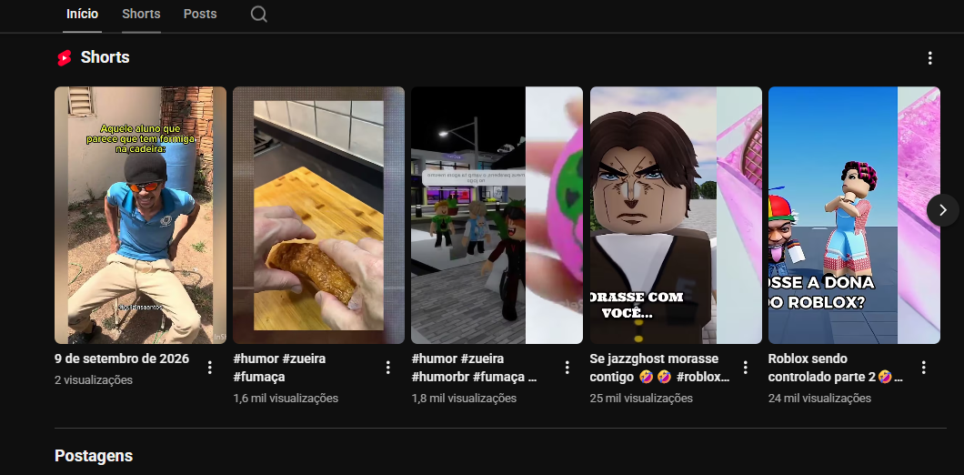The width and height of the screenshot is (964, 475).
Task: Play the 'morasse com você' Roblox face thumbnail
Action: coord(676,215)
